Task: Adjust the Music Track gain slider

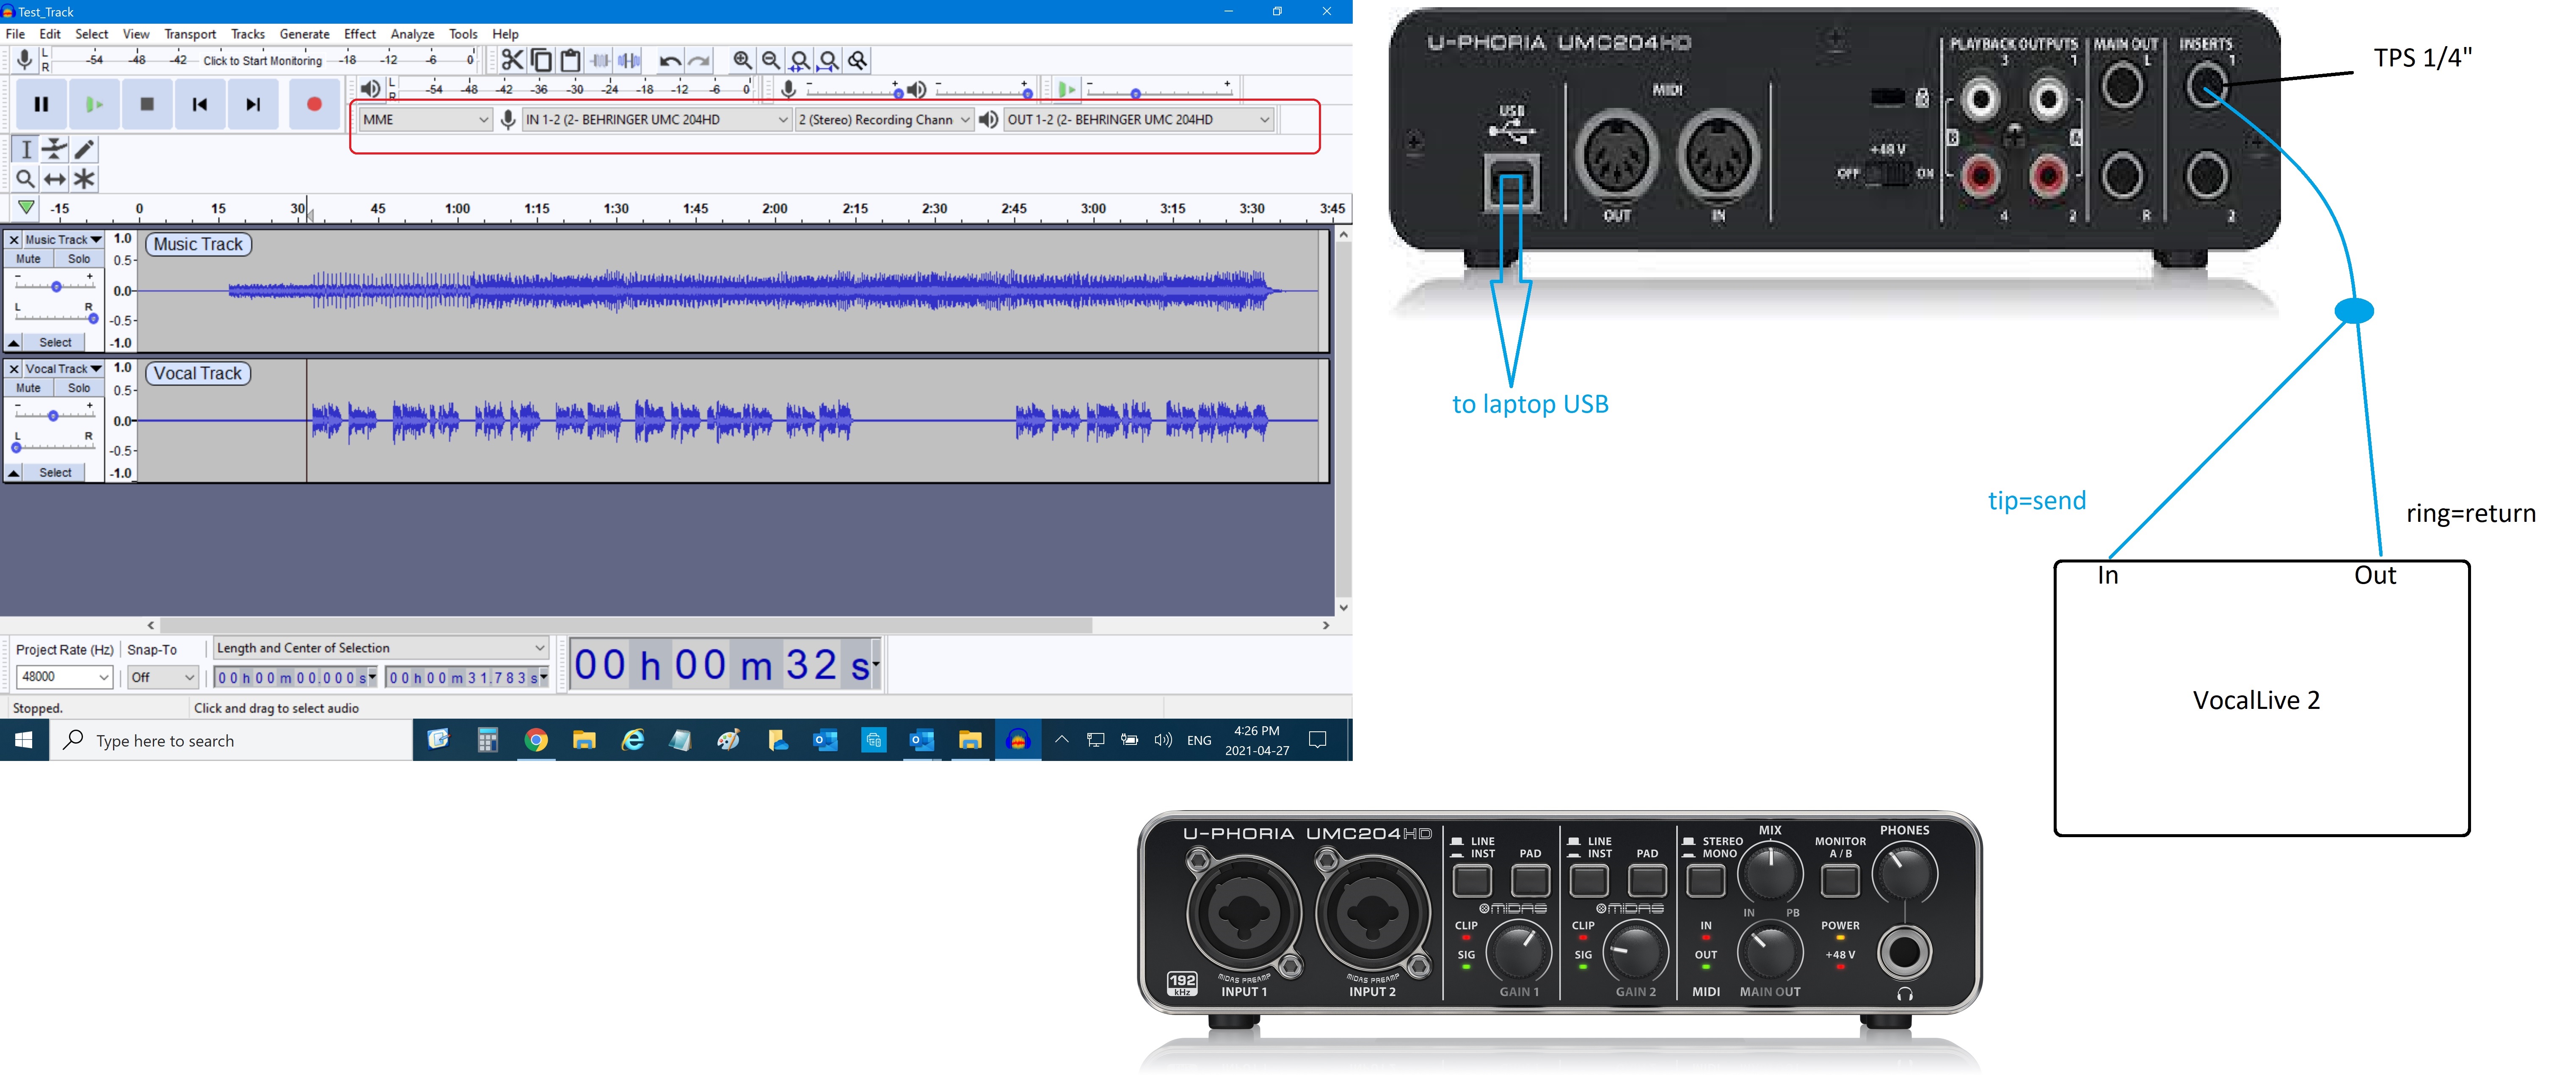Action: click(x=56, y=286)
